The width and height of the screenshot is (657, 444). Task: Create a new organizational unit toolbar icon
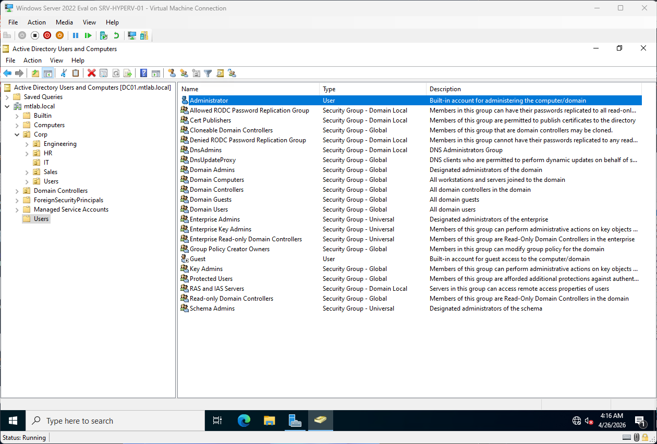196,73
